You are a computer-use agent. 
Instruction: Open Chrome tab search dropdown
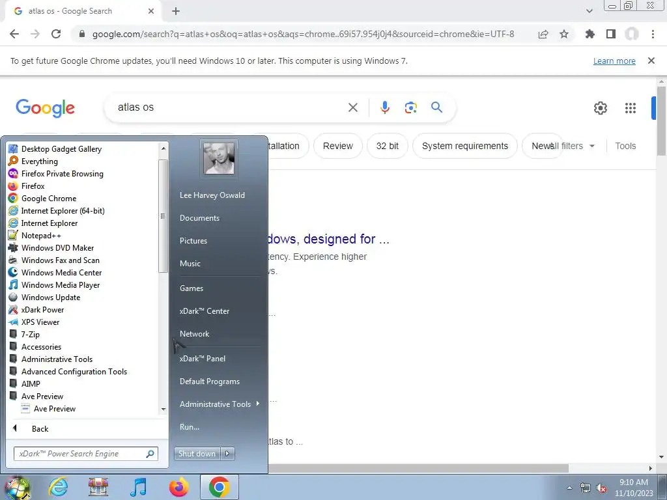(x=589, y=11)
